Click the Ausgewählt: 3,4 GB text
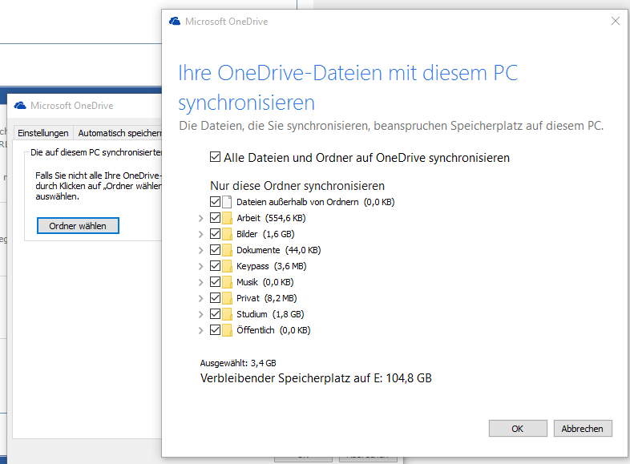The image size is (630, 464). tap(238, 363)
